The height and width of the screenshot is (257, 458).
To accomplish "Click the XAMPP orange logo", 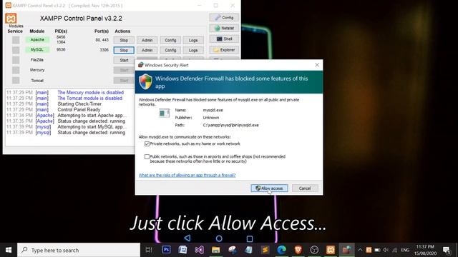I will click(x=11, y=19).
